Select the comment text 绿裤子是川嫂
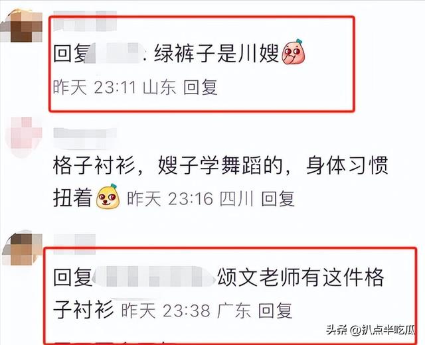 (x=216, y=53)
